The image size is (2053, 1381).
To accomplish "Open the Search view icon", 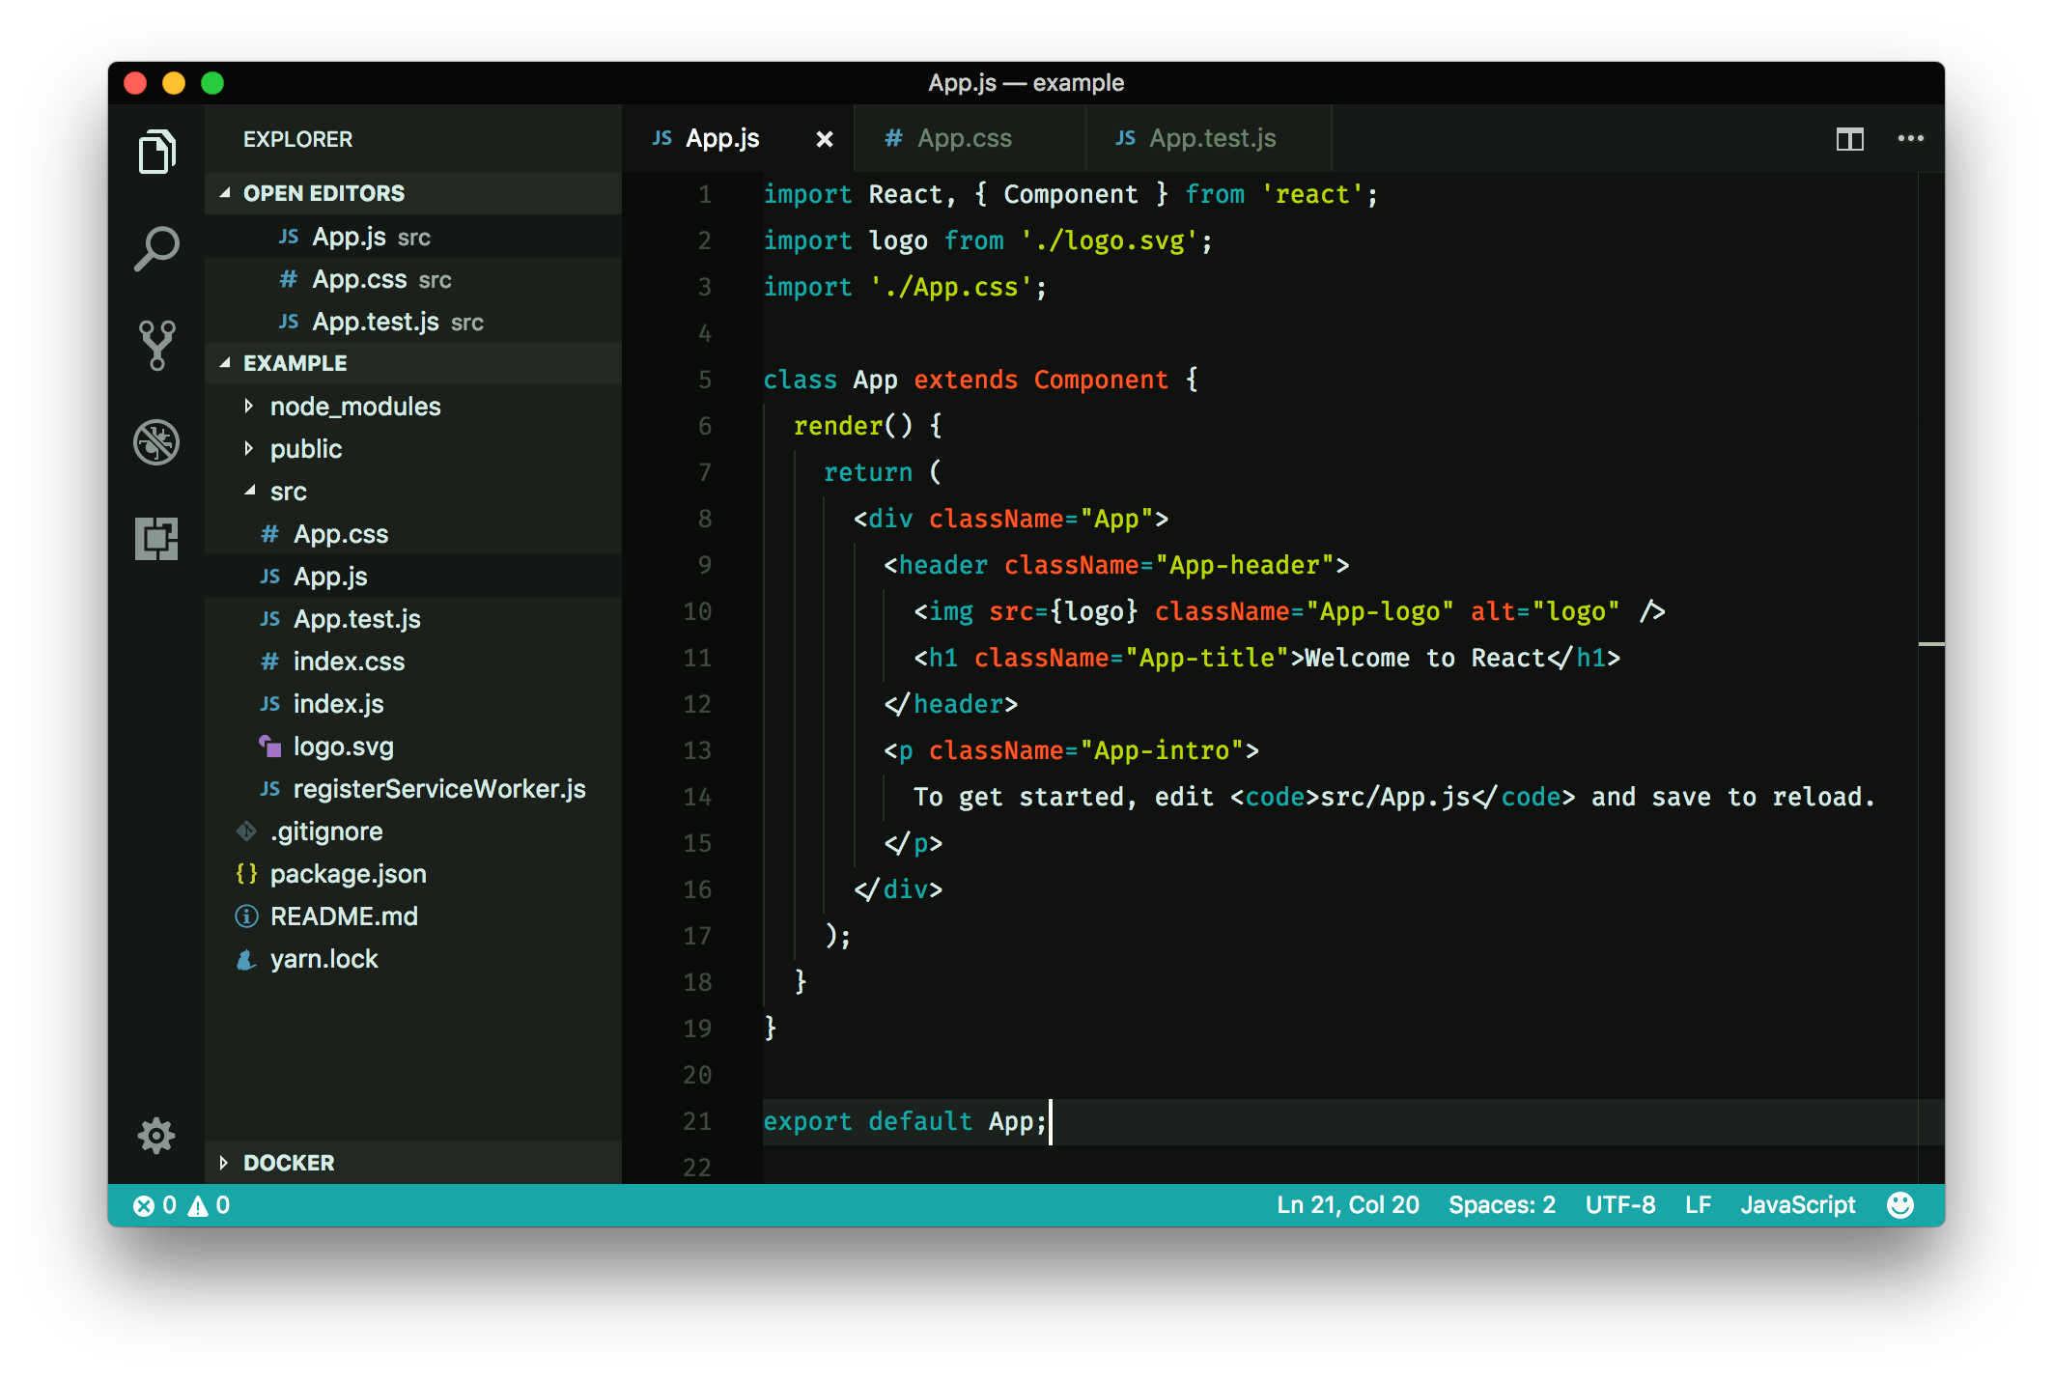I will click(x=156, y=249).
